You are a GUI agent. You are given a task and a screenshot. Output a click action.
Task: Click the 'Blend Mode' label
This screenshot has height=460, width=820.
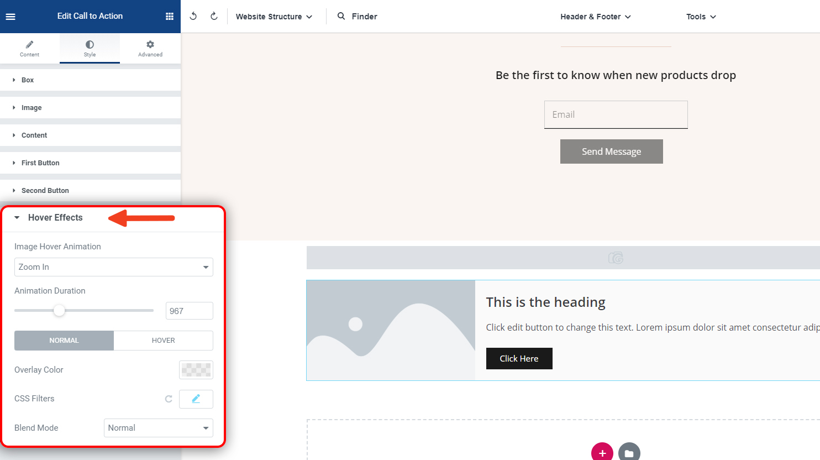36,428
